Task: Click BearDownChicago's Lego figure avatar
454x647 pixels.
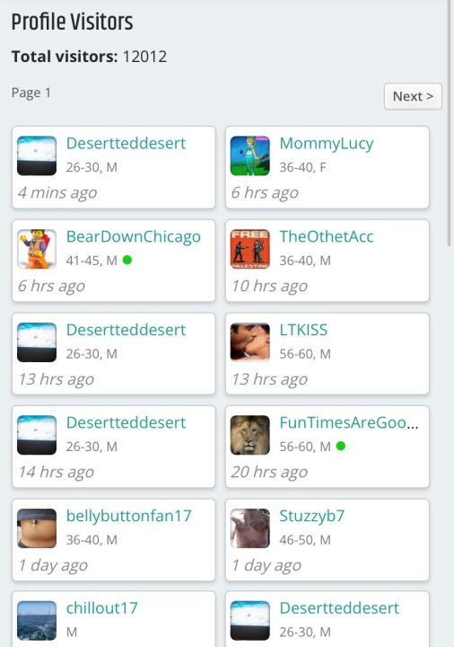Action: (37, 249)
